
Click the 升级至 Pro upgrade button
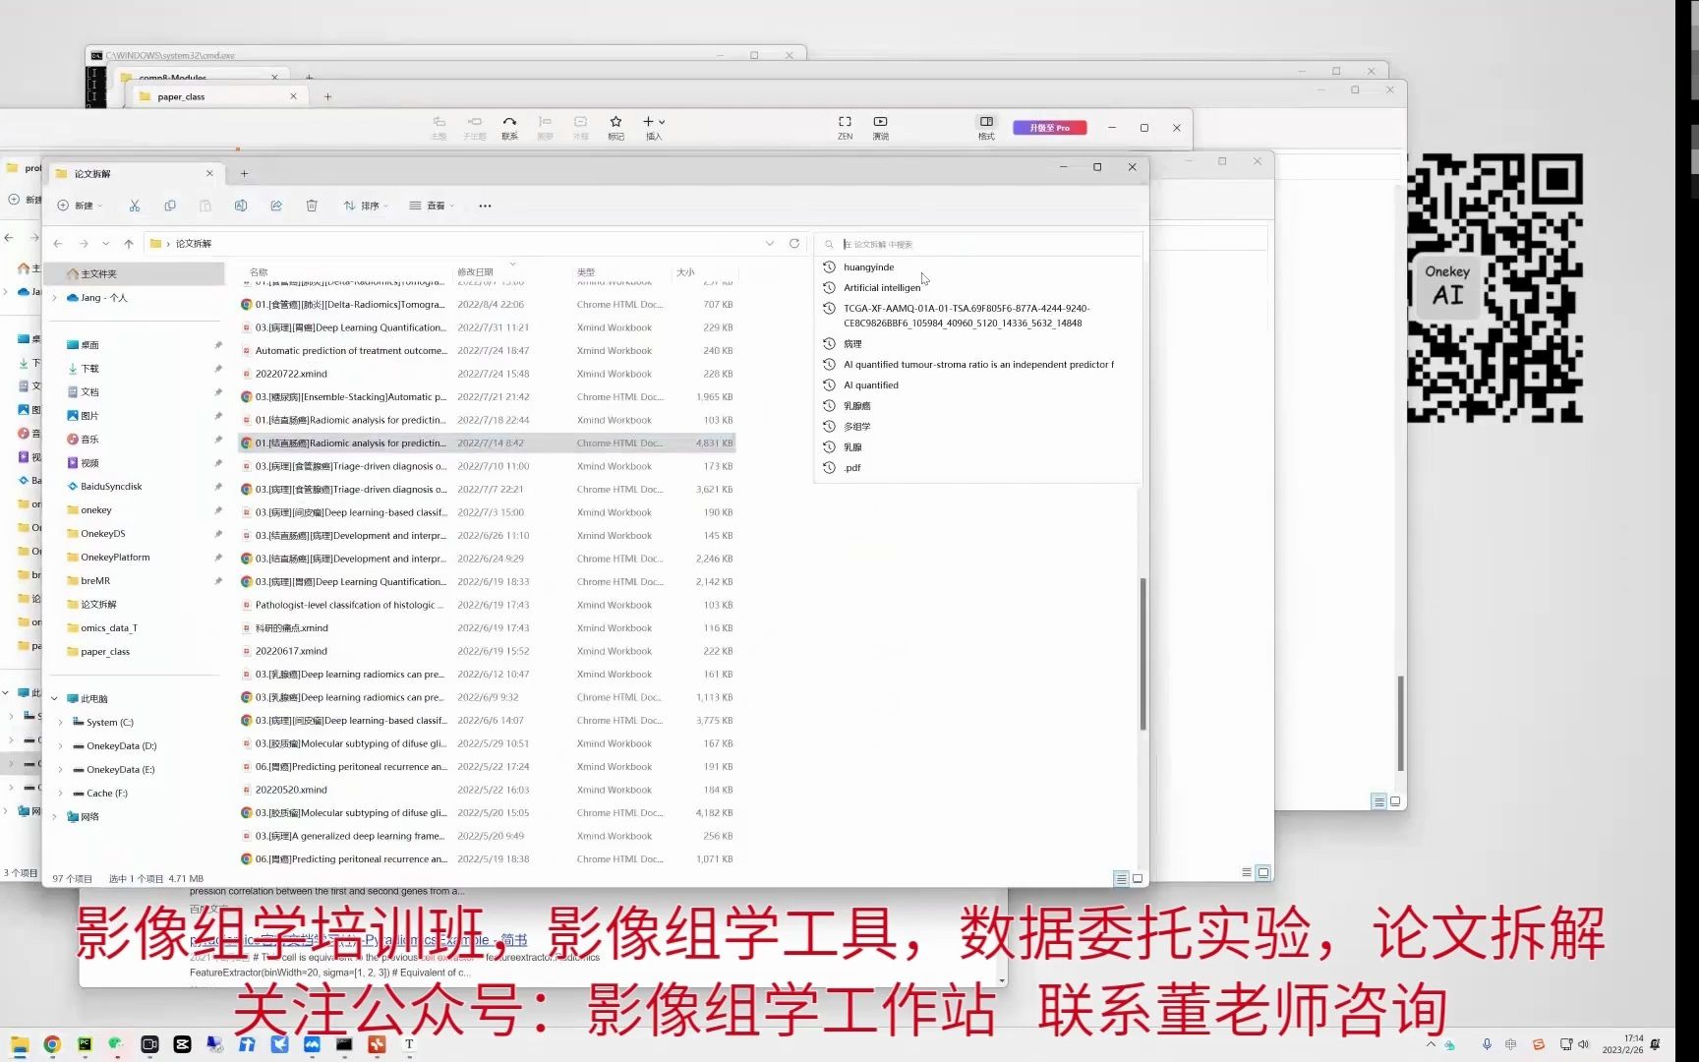click(x=1049, y=128)
